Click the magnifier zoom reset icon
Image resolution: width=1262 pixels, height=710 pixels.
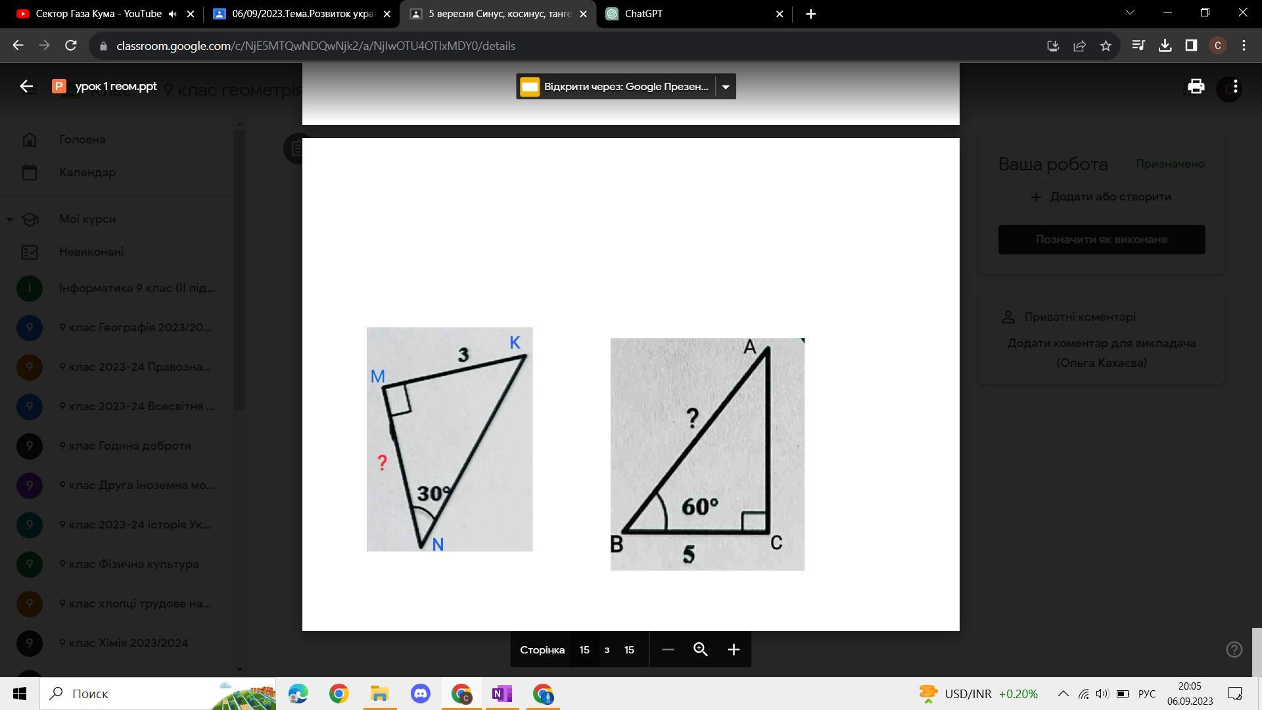[x=701, y=650]
